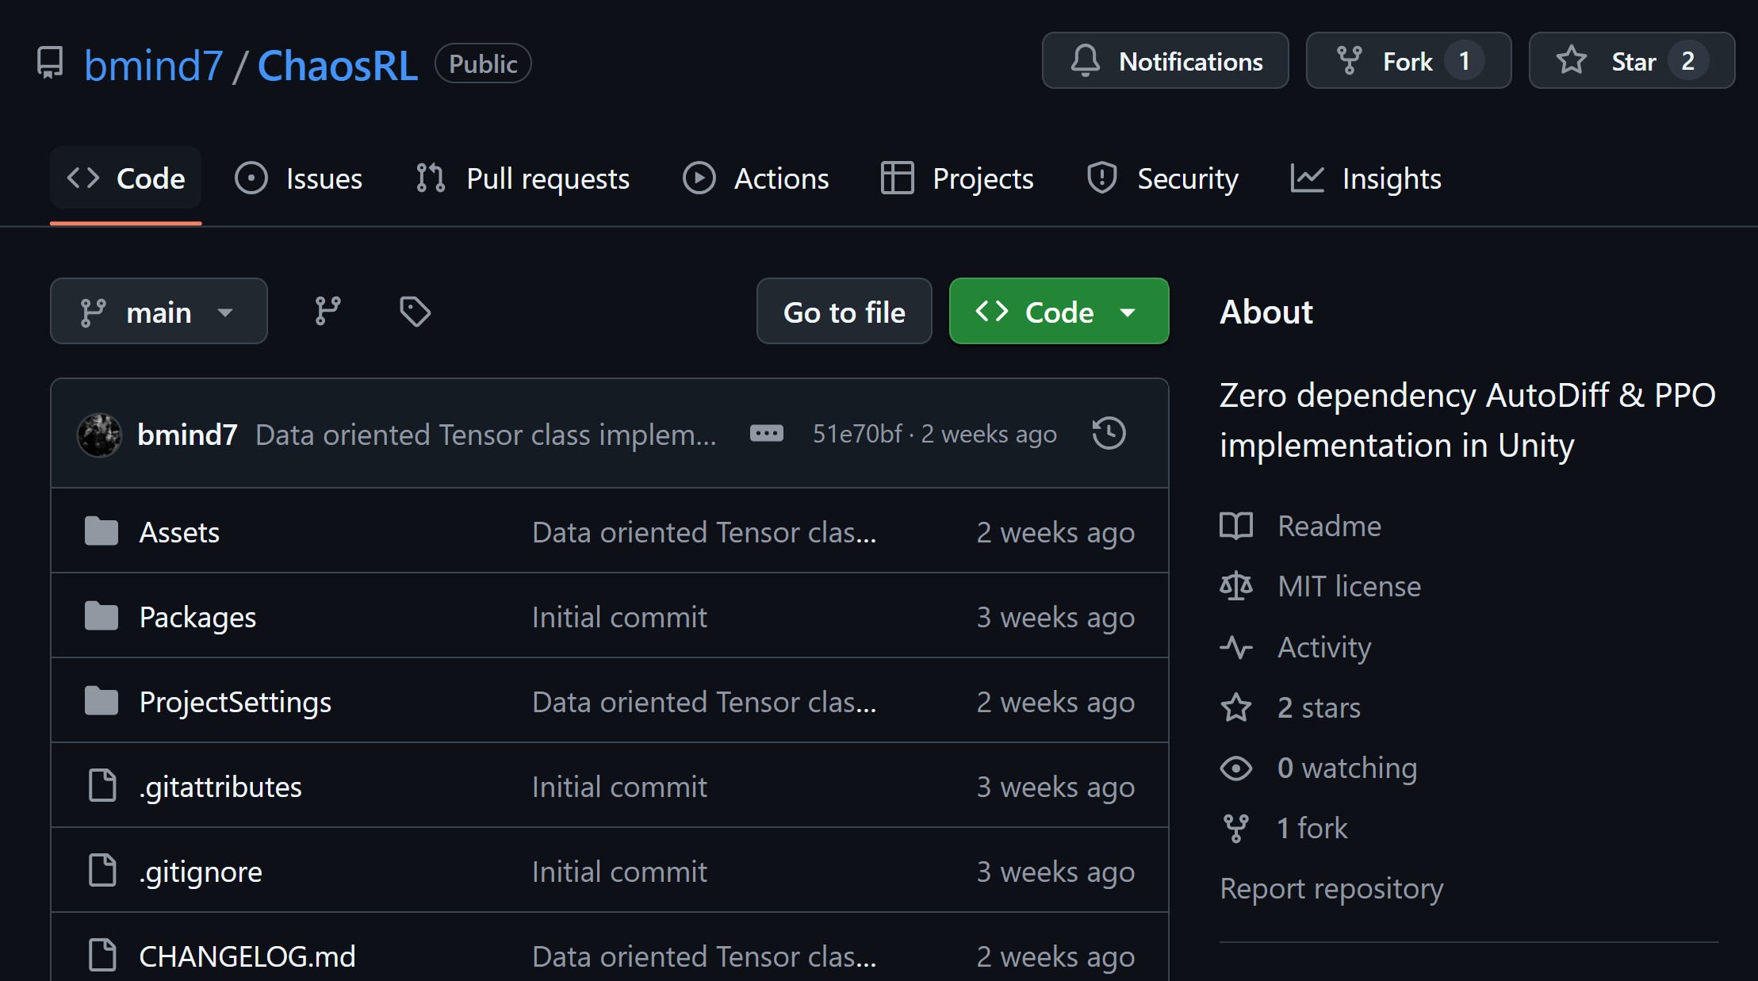Switch to the Pull requests tab
This screenshot has width=1758, height=981.
(523, 178)
